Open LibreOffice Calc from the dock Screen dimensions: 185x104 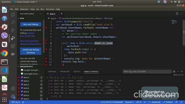tap(5, 79)
